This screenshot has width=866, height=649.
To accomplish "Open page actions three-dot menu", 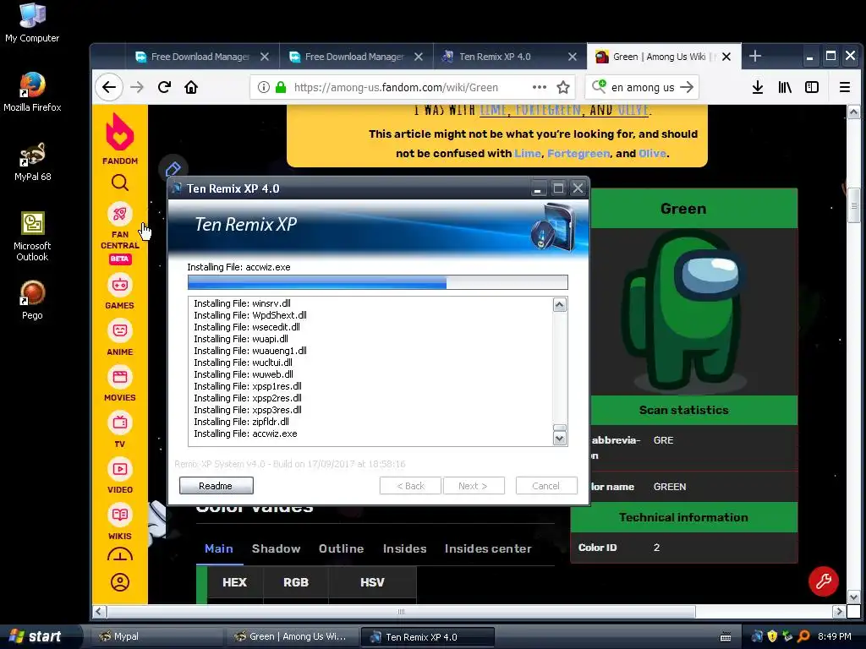I will pyautogui.click(x=539, y=87).
